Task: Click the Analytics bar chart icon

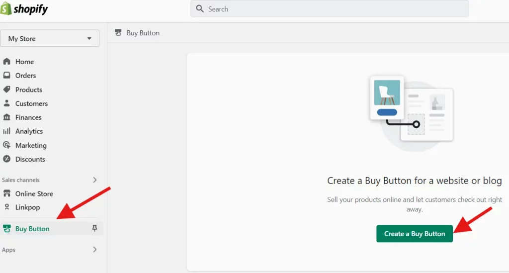Action: pyautogui.click(x=6, y=131)
